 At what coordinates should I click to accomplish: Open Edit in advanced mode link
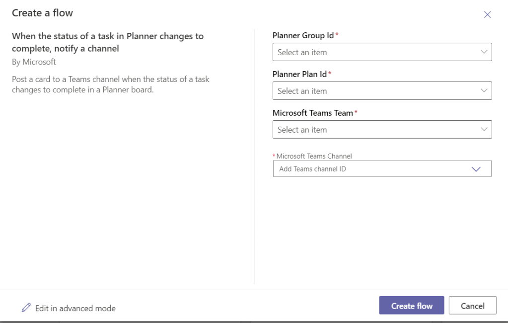[x=75, y=308]
